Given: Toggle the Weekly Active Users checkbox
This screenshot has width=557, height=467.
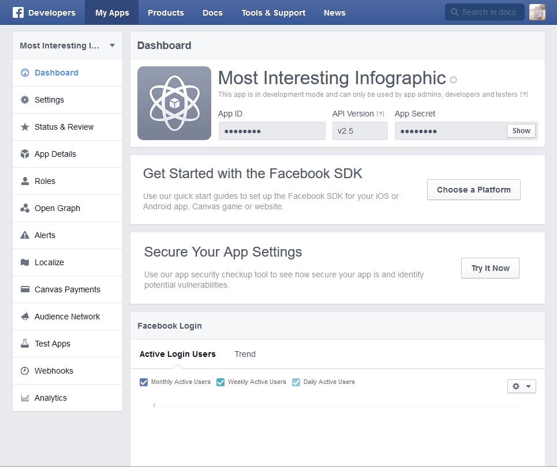Looking at the screenshot, I should point(220,382).
